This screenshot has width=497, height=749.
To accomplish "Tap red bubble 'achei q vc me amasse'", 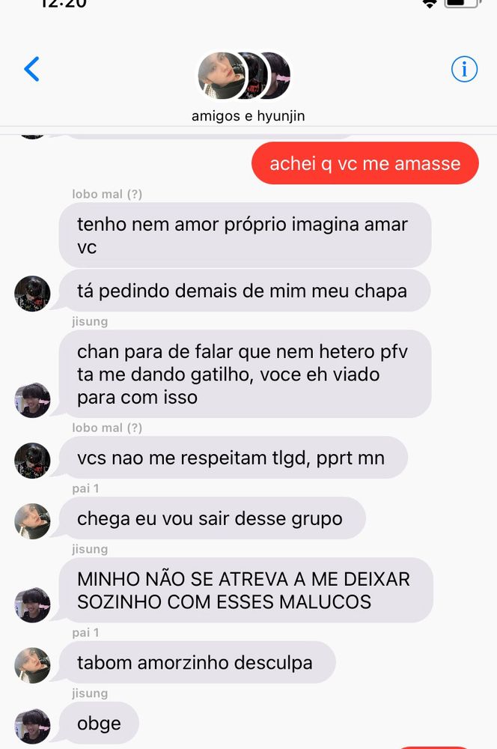I will coord(365,163).
